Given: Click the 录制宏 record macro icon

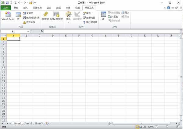Looking at the screenshot, I should click(24, 13).
